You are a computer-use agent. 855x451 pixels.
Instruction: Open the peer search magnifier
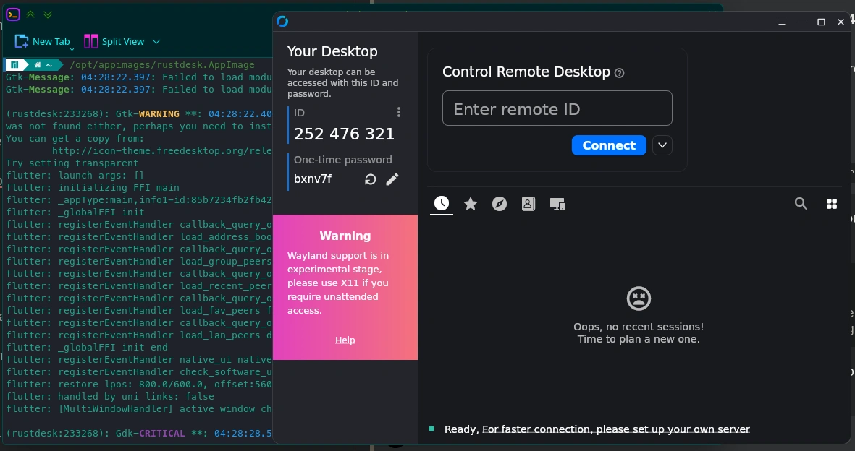[x=801, y=204]
